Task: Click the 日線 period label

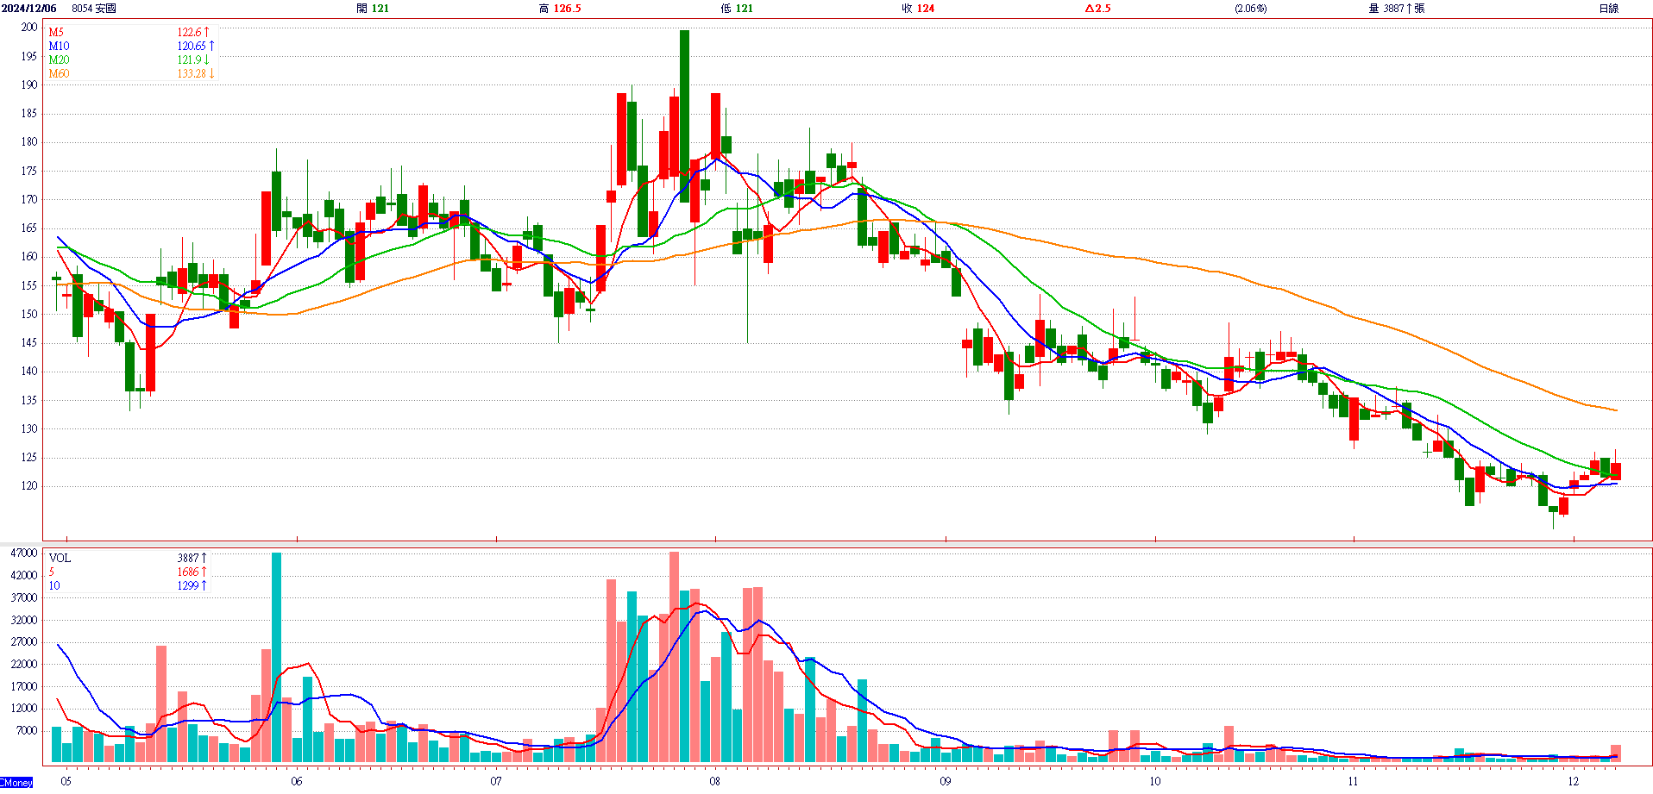Action: [1608, 9]
